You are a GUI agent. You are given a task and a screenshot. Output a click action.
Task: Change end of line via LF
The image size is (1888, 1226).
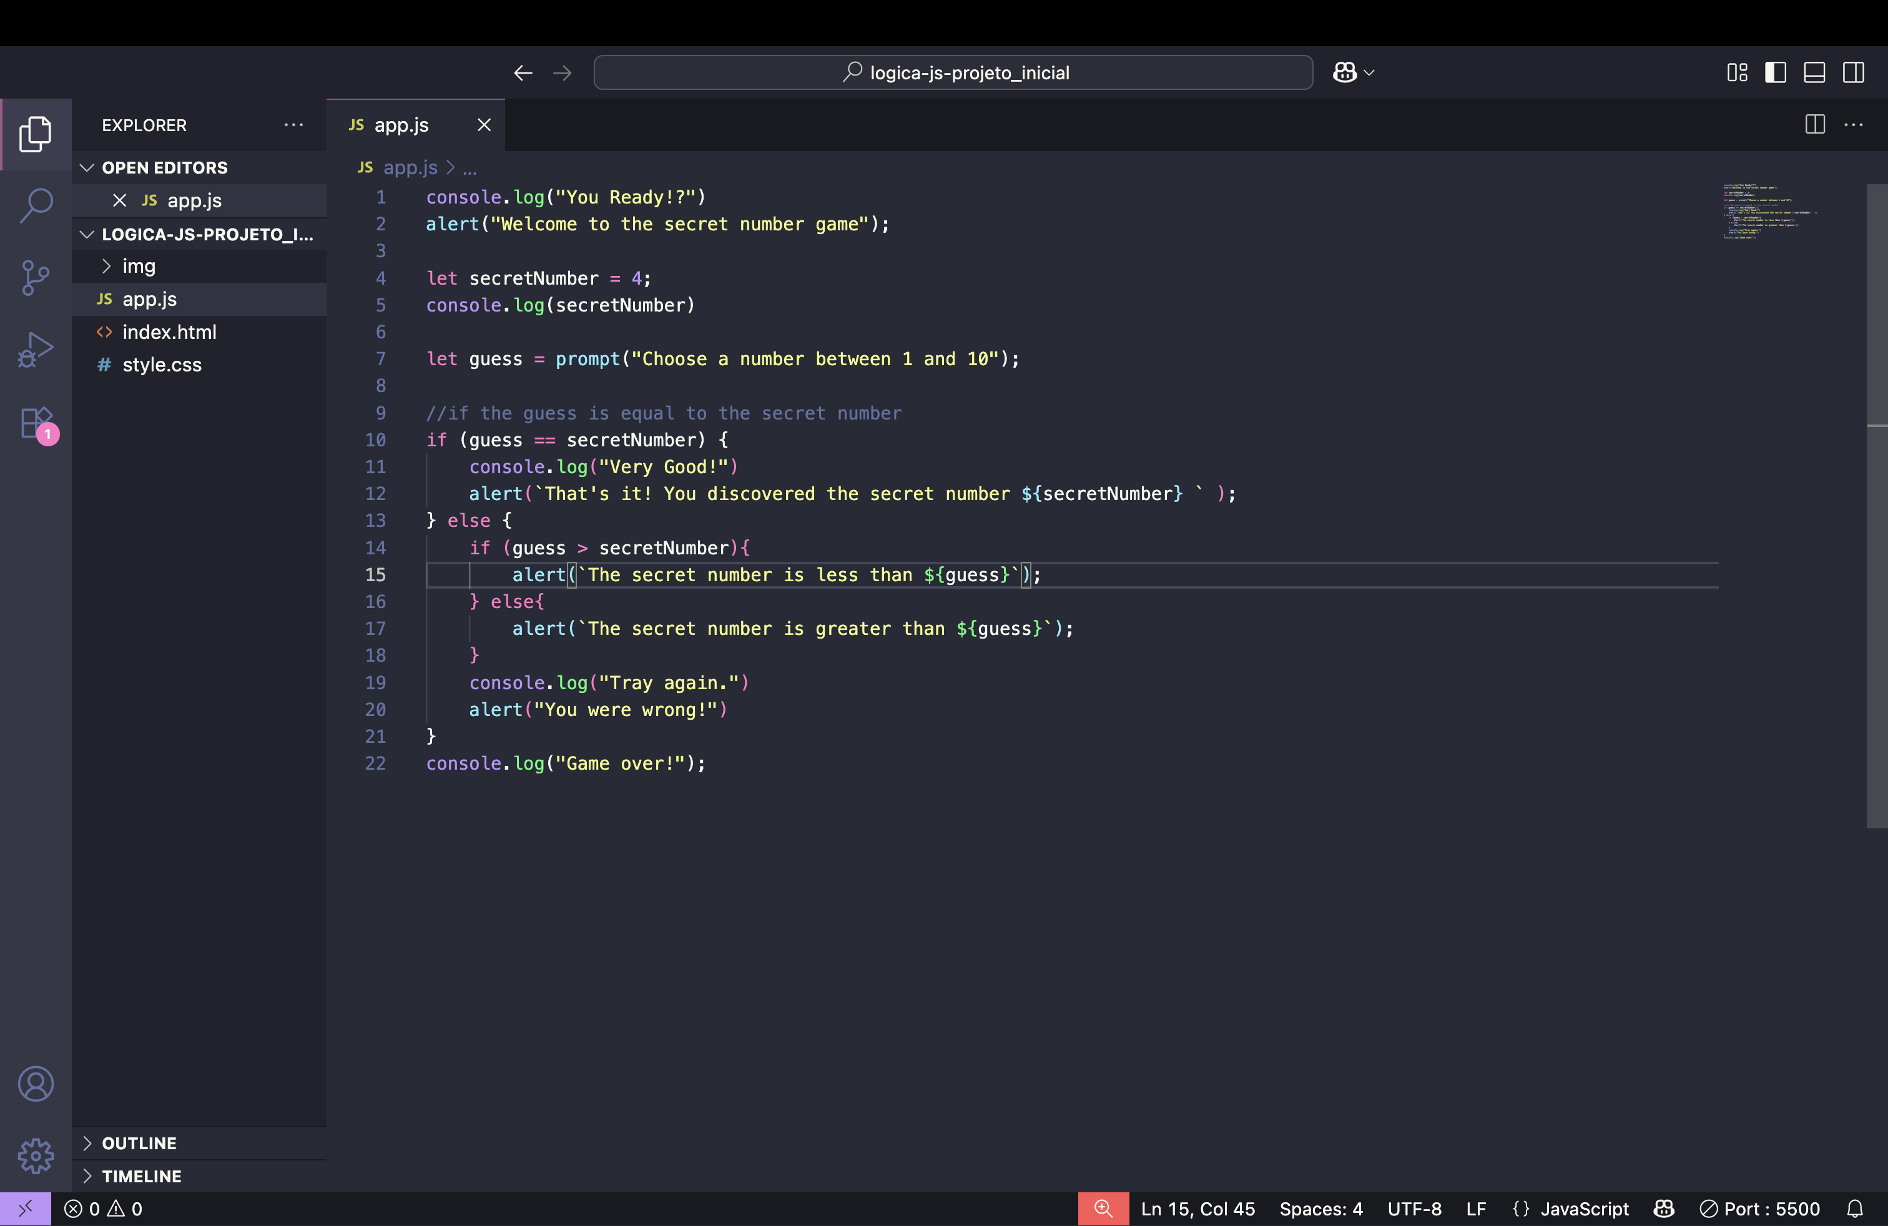[x=1475, y=1209]
